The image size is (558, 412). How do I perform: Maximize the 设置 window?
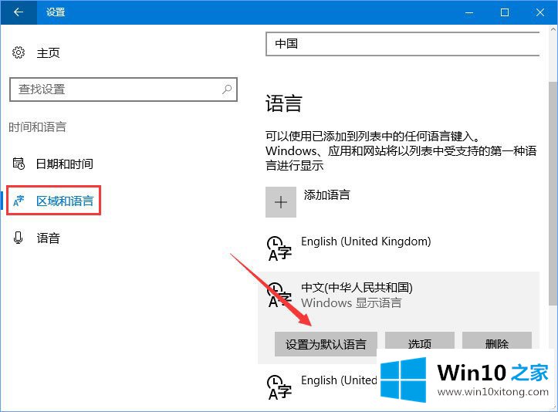tap(505, 12)
